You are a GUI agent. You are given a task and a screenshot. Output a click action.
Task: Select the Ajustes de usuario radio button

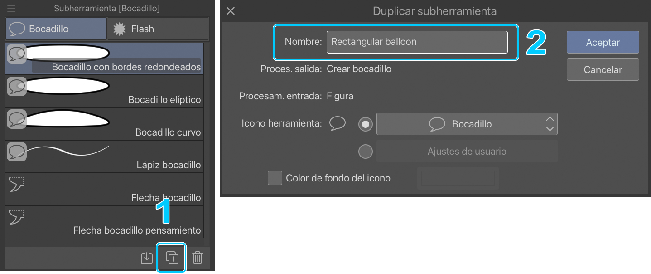point(365,152)
